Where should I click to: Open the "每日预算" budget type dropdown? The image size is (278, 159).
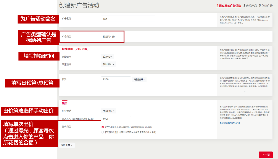pyautogui.click(x=139, y=79)
